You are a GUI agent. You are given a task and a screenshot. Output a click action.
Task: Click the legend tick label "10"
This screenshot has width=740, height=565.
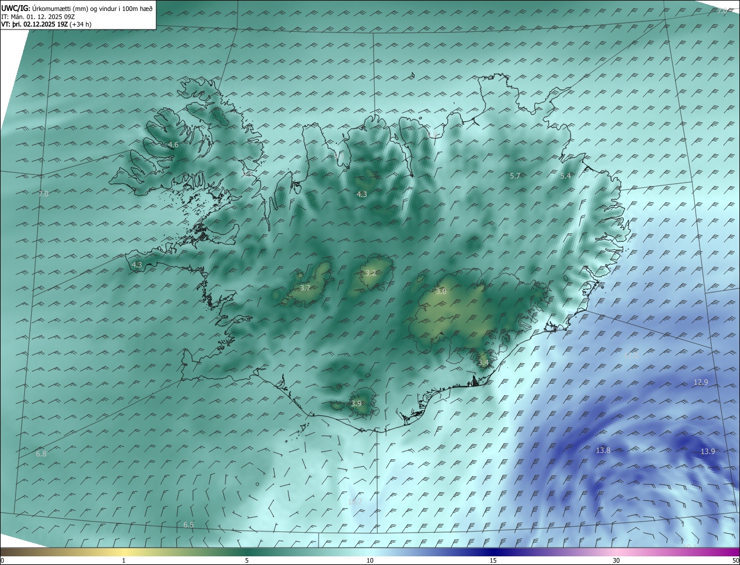click(x=370, y=561)
